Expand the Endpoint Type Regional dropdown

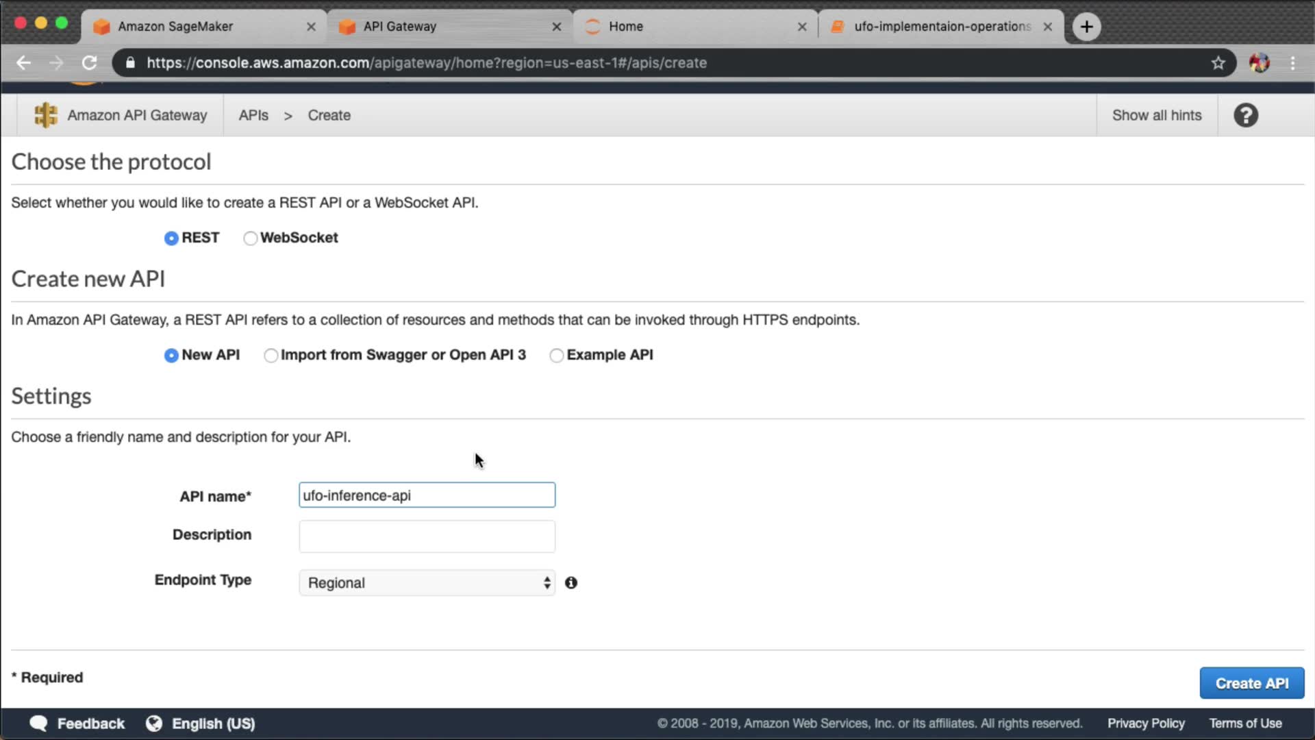click(427, 583)
